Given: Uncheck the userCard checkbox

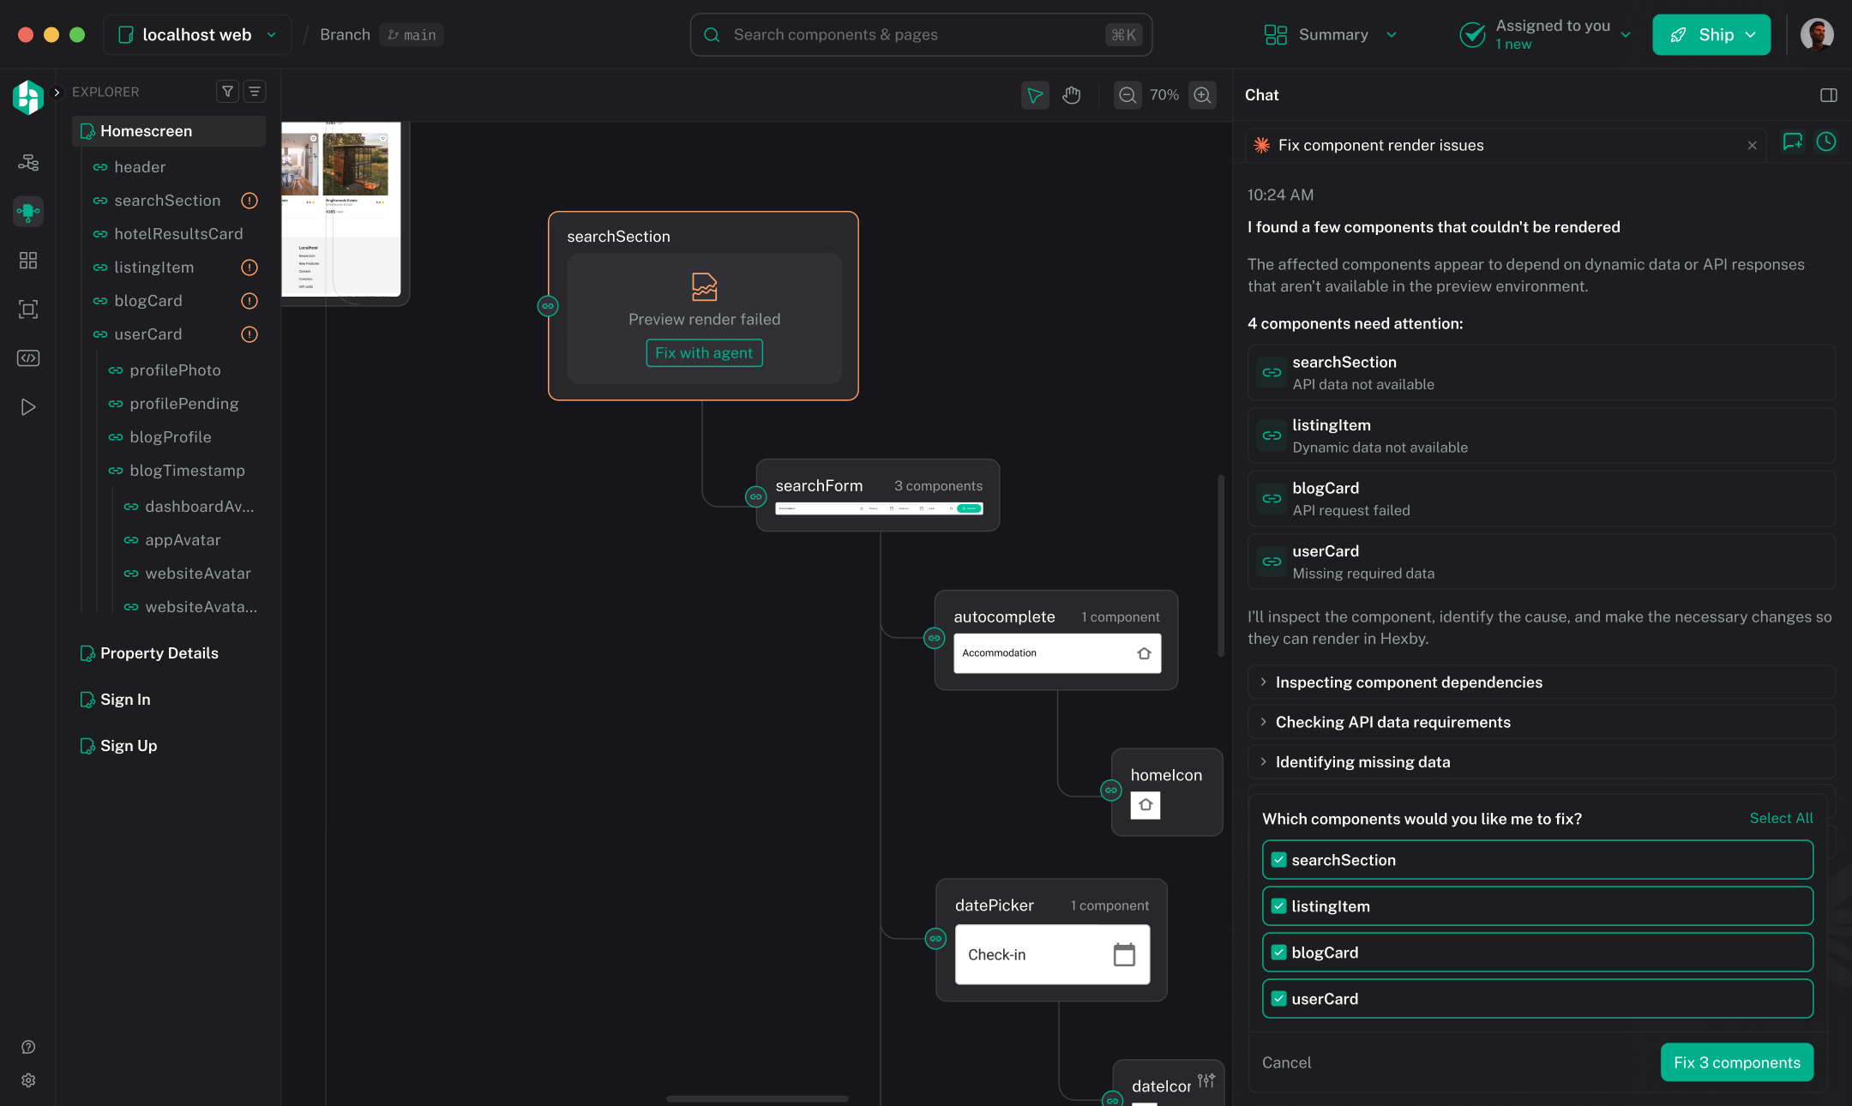Looking at the screenshot, I should (1278, 999).
